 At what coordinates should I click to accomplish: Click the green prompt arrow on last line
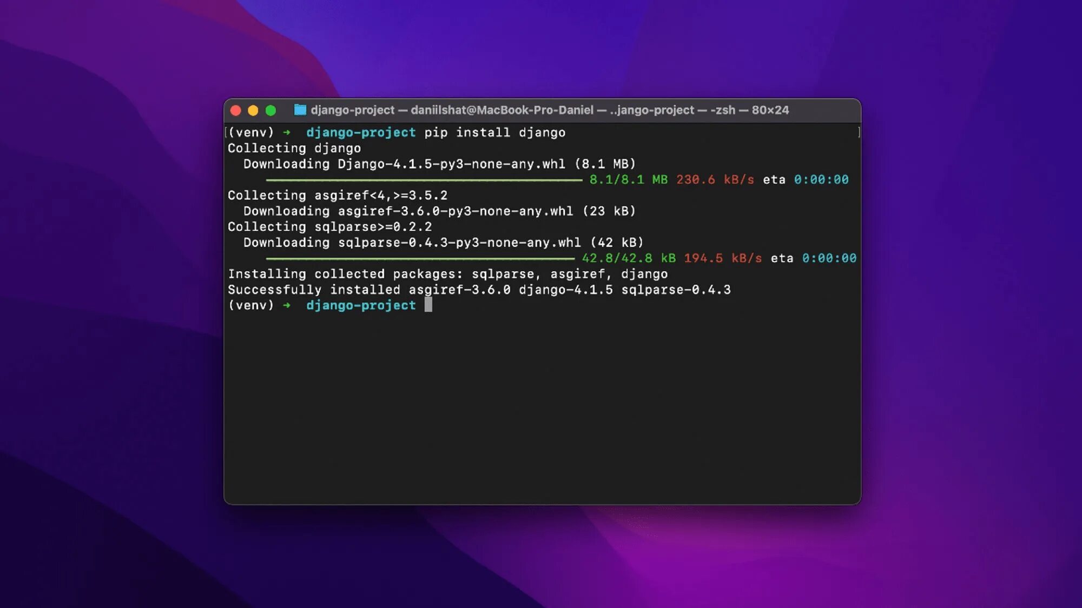(287, 305)
